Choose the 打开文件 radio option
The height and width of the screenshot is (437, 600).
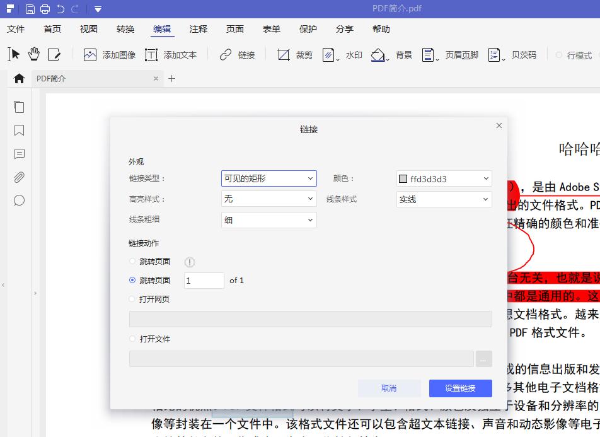(x=132, y=339)
